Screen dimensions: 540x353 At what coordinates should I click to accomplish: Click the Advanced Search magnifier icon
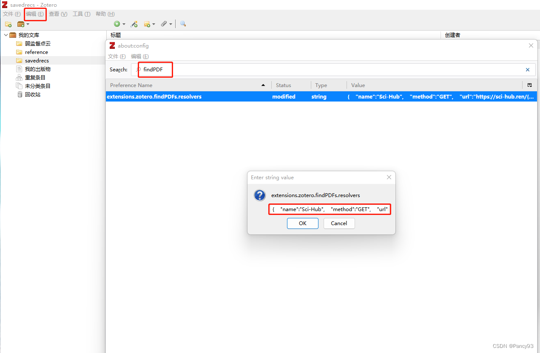pos(183,24)
